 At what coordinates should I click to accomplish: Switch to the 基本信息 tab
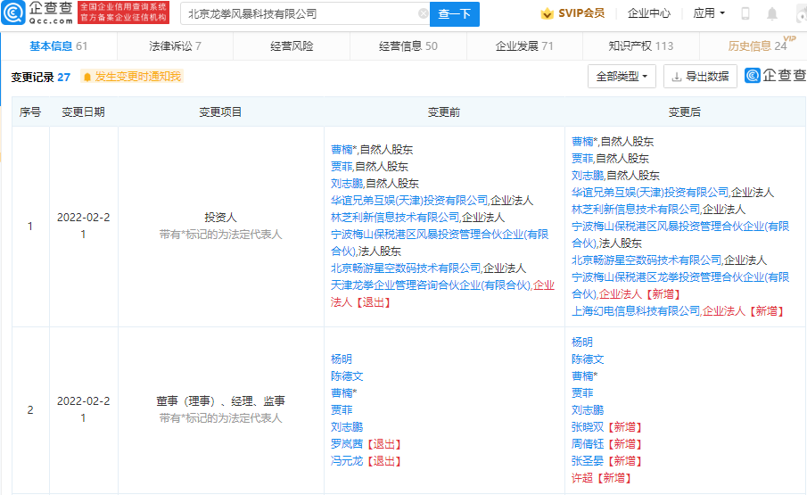click(59, 46)
